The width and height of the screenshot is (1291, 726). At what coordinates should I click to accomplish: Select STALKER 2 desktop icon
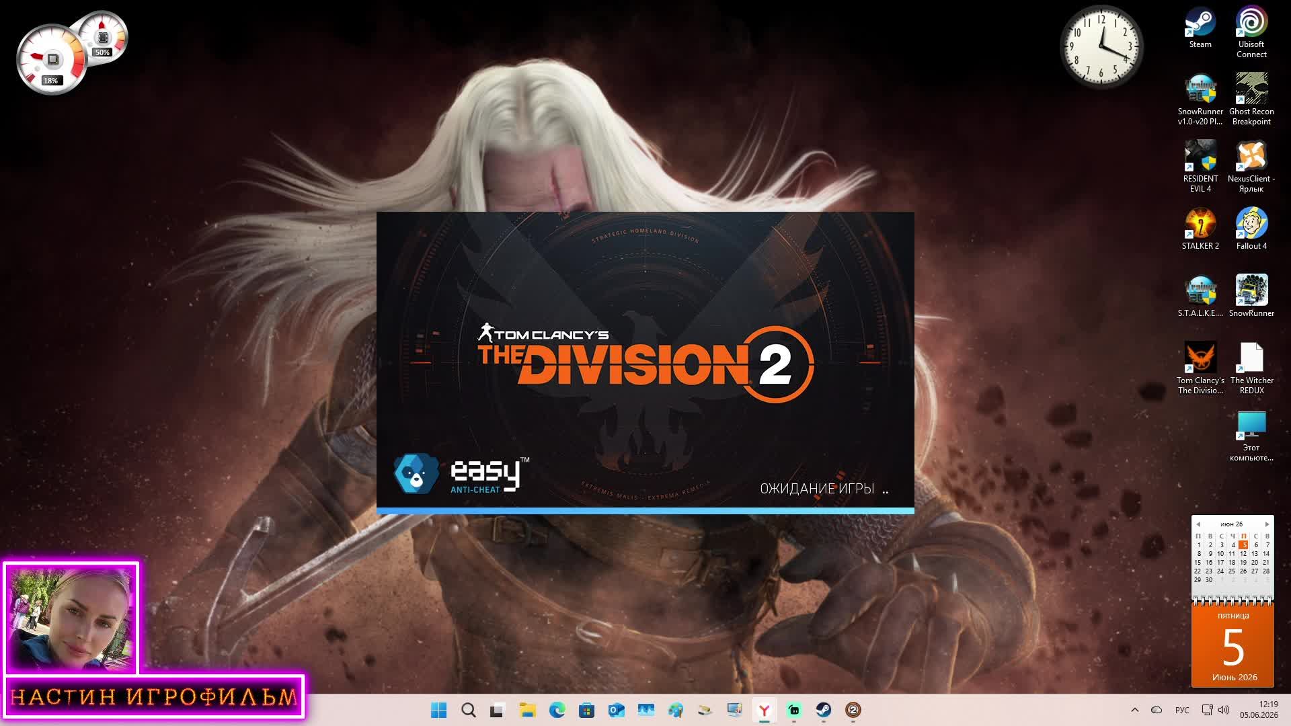click(x=1200, y=229)
